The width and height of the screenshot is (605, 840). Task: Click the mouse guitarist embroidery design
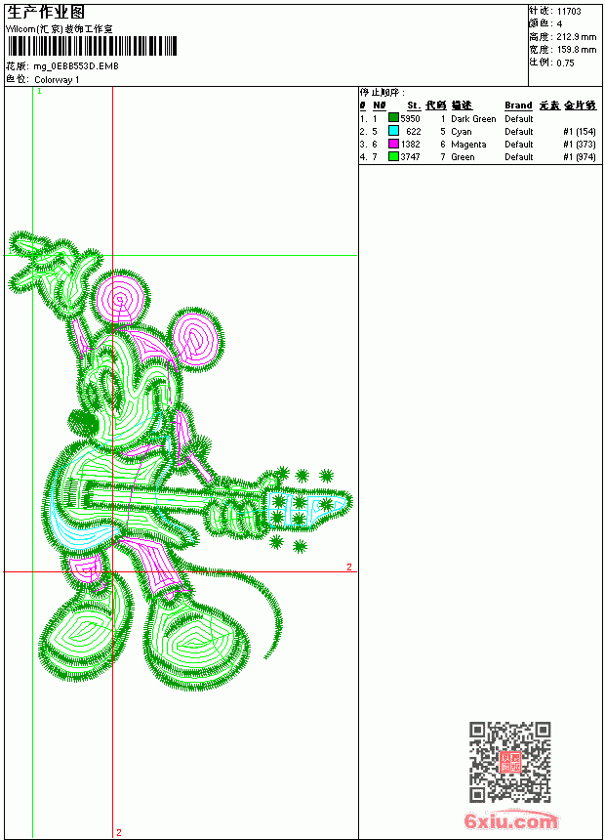180,462
